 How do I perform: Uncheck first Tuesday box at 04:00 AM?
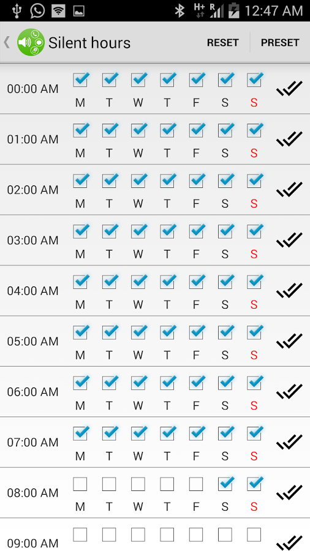[109, 282]
